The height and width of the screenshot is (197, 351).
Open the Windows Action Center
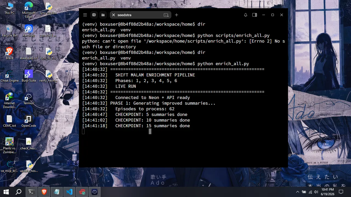pyautogui.click(x=341, y=192)
